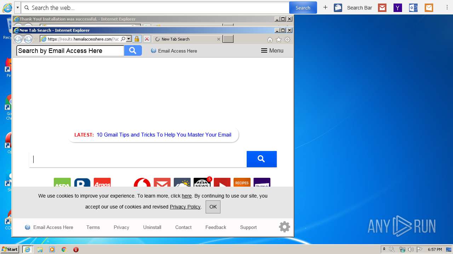
Task: Focus the main page search box
Action: (x=138, y=159)
